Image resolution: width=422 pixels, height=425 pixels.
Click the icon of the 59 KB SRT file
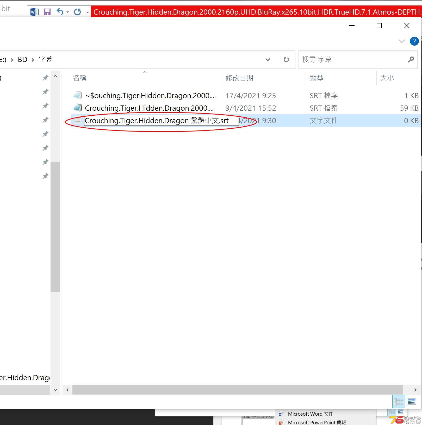pos(78,108)
